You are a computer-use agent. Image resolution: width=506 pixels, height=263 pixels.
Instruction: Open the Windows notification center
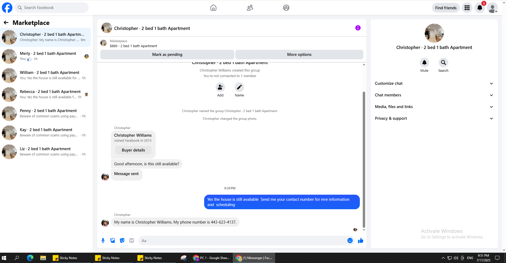(x=497, y=258)
